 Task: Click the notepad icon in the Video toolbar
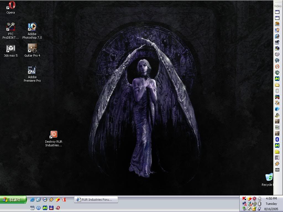[x=277, y=91]
